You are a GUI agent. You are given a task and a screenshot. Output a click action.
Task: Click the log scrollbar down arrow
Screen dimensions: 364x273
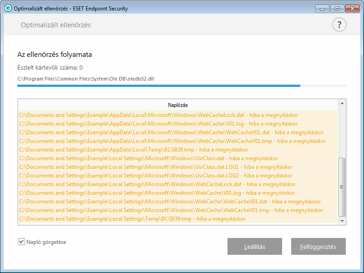click(342, 221)
